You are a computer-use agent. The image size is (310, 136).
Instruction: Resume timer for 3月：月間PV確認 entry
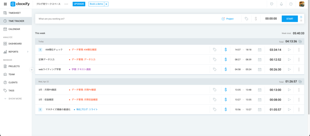point(289,90)
